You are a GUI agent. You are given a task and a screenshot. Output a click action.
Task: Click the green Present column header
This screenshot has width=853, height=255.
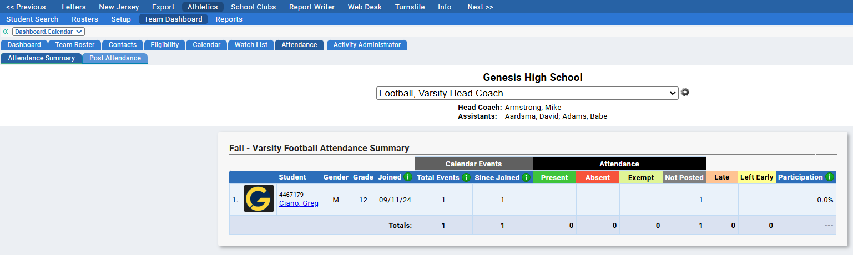tap(554, 177)
